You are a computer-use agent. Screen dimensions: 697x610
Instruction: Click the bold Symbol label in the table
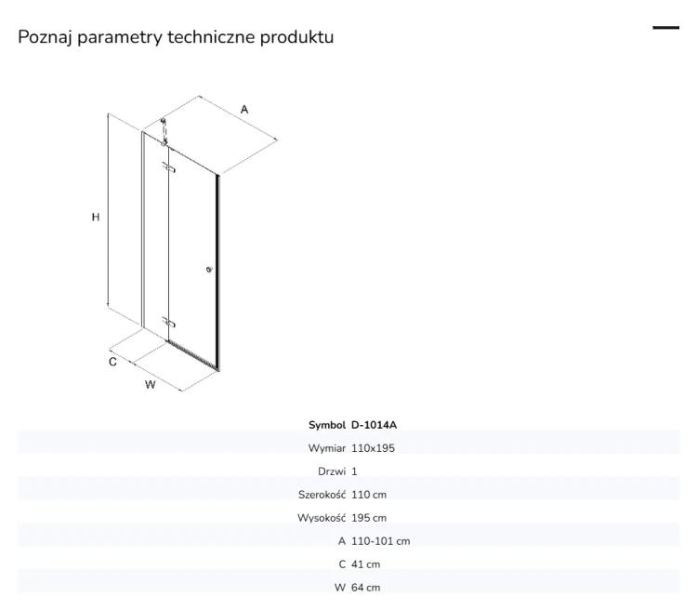(327, 425)
